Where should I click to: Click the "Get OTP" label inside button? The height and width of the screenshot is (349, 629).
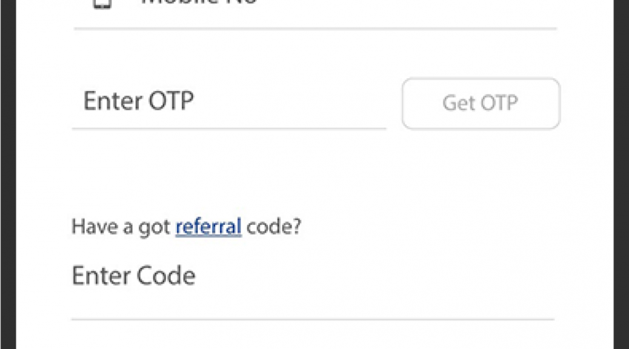pyautogui.click(x=480, y=103)
